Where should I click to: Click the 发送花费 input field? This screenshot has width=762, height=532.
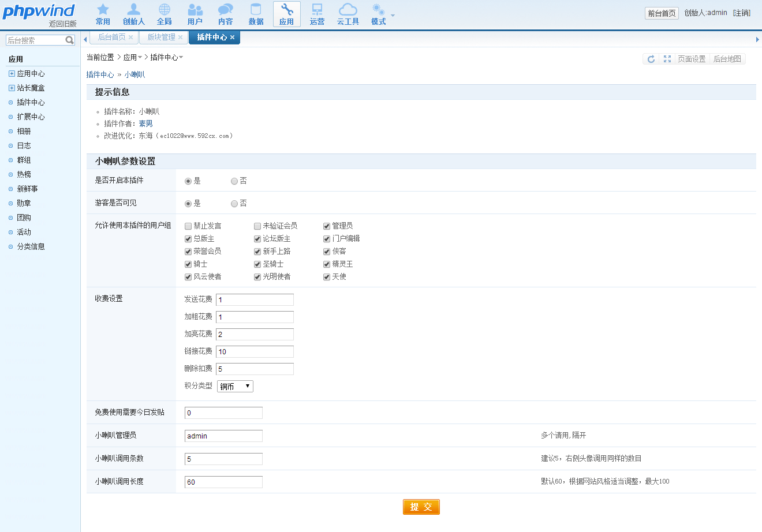click(255, 299)
